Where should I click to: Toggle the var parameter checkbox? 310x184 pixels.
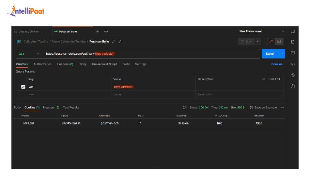click(x=23, y=87)
